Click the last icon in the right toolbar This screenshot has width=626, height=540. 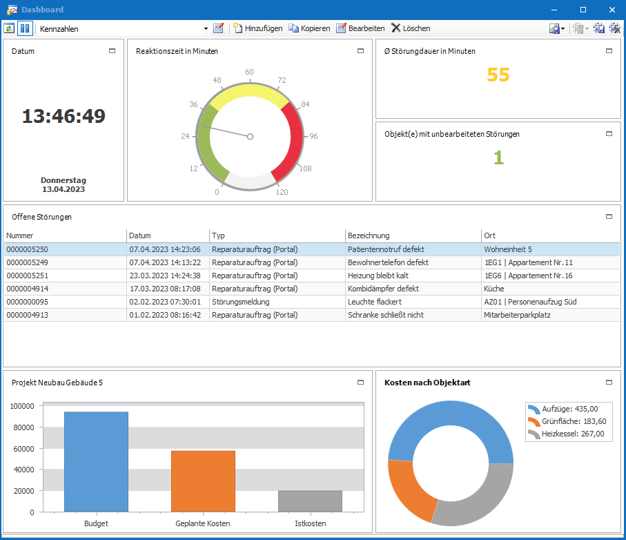point(614,28)
